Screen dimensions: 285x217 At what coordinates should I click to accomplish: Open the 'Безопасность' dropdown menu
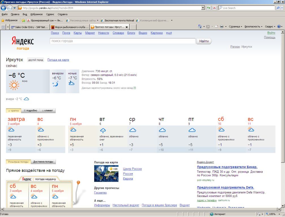coord(253,27)
